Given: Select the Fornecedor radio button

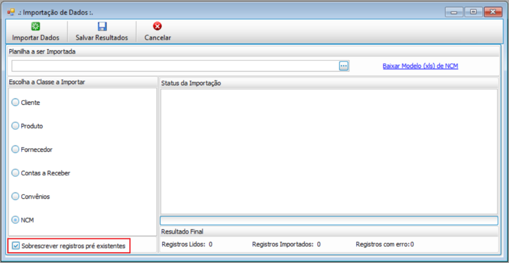Looking at the screenshot, I should click(x=15, y=150).
